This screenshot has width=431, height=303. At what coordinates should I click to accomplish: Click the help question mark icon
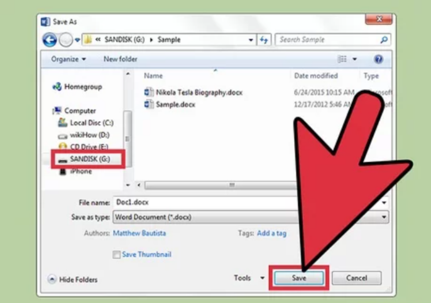click(378, 59)
